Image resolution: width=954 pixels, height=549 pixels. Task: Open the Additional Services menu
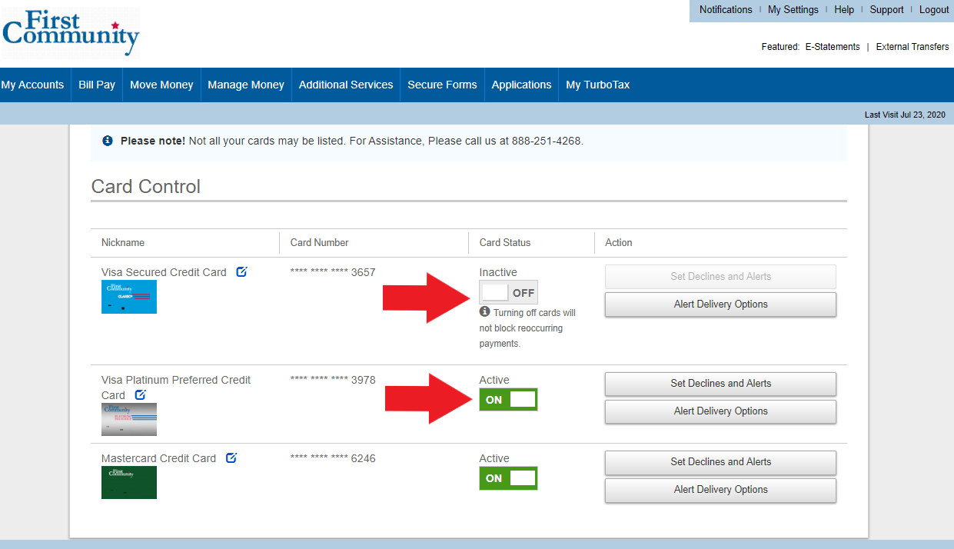tap(346, 85)
